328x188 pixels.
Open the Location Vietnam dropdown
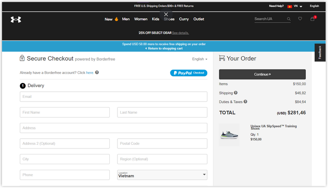pos(162,175)
